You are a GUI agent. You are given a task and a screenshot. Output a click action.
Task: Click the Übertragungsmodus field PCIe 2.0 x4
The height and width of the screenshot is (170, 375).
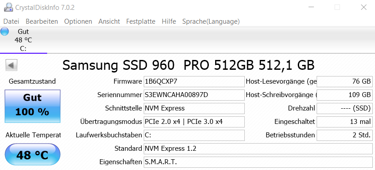[x=194, y=122]
